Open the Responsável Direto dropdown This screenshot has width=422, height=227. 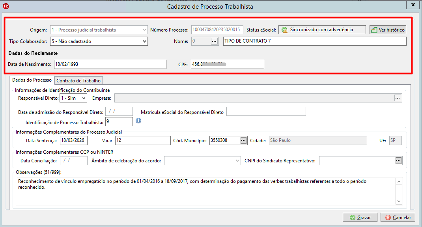coord(73,98)
